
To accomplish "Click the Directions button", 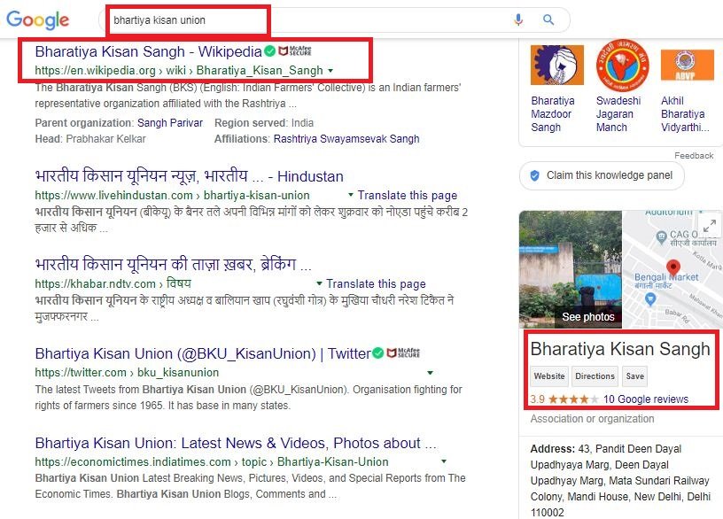I will click(x=595, y=376).
